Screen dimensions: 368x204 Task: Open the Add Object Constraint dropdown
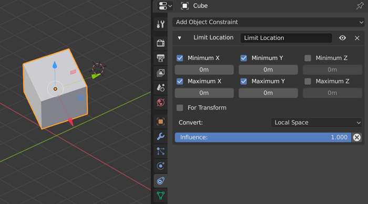pyautogui.click(x=268, y=22)
